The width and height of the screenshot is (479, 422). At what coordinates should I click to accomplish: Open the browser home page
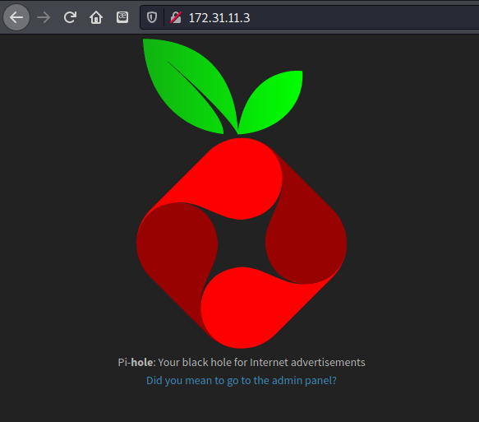pyautogui.click(x=96, y=17)
